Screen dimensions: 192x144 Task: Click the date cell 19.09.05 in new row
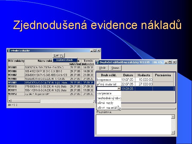pos(128,89)
